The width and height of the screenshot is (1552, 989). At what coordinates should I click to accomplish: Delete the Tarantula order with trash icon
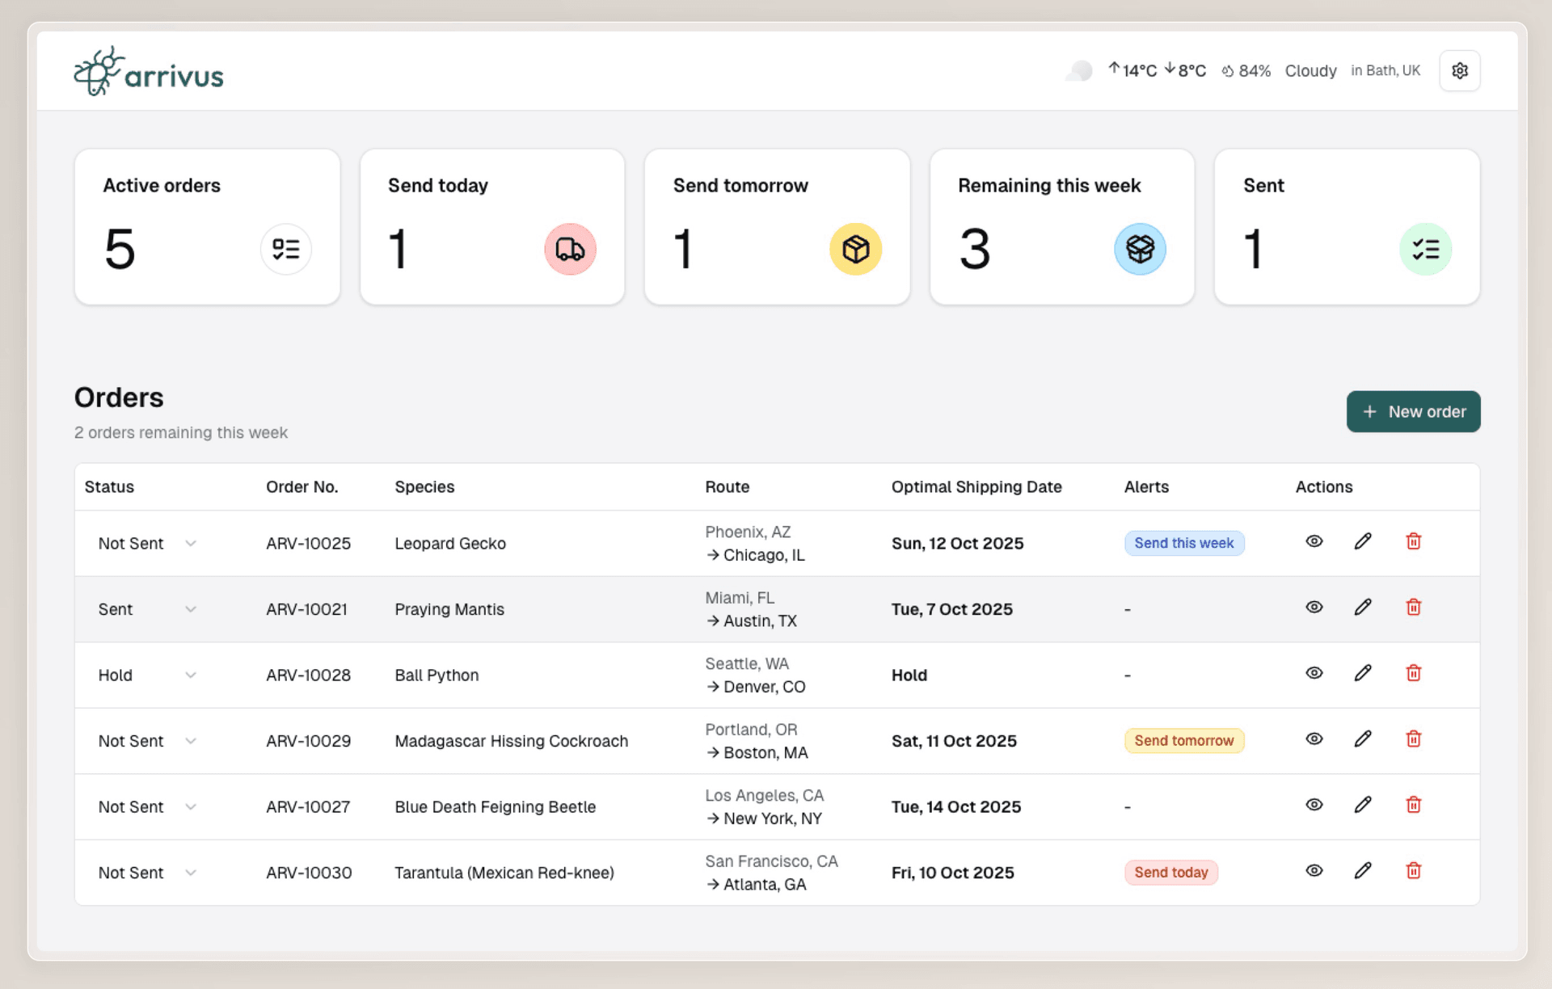[x=1414, y=871]
